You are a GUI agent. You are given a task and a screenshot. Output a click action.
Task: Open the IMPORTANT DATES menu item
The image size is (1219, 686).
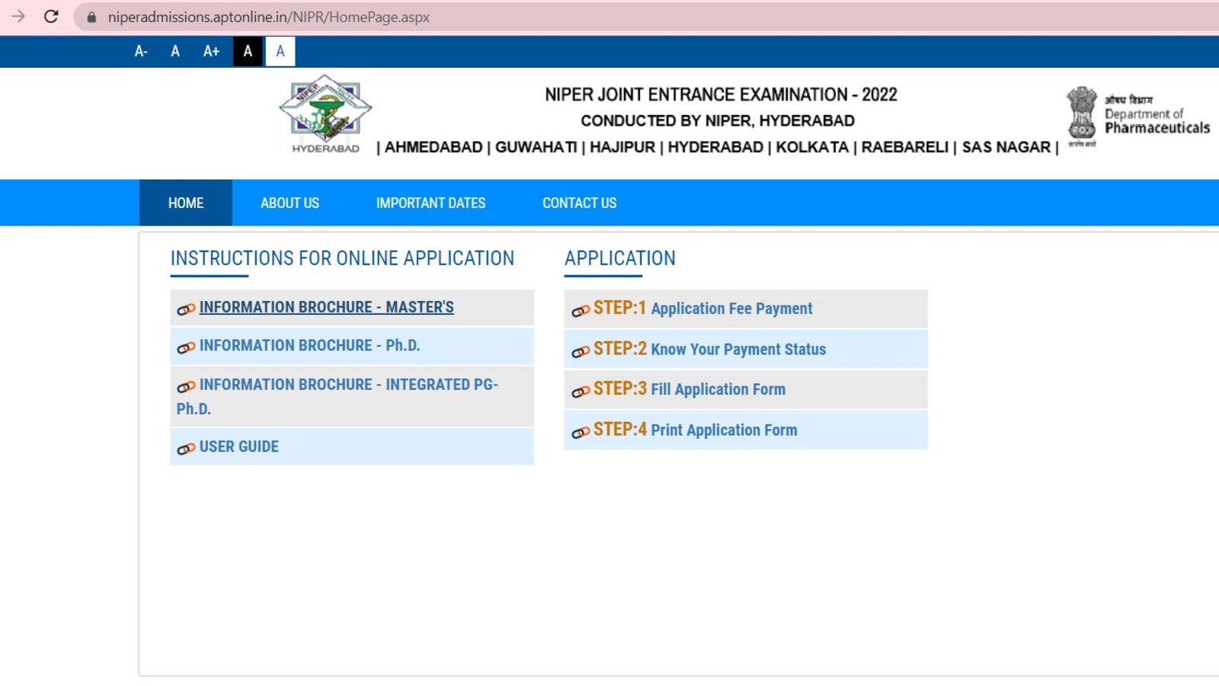pos(430,203)
